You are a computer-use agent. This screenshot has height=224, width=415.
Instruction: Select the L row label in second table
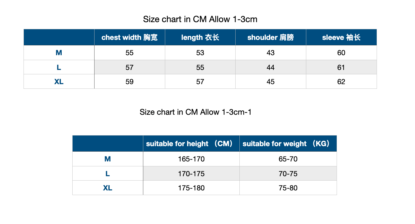coord(108,173)
